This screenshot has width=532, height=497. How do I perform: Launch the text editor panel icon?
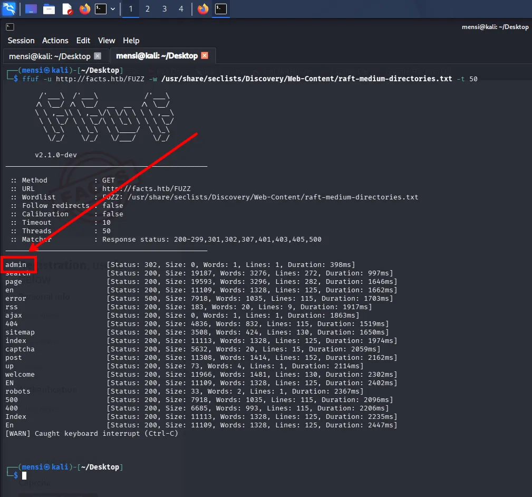67,9
